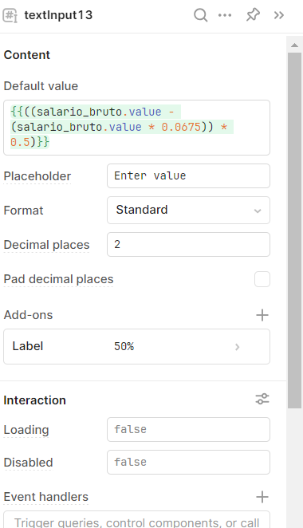303x528 pixels.
Task: Open the inspector search icon
Action: pos(201,15)
